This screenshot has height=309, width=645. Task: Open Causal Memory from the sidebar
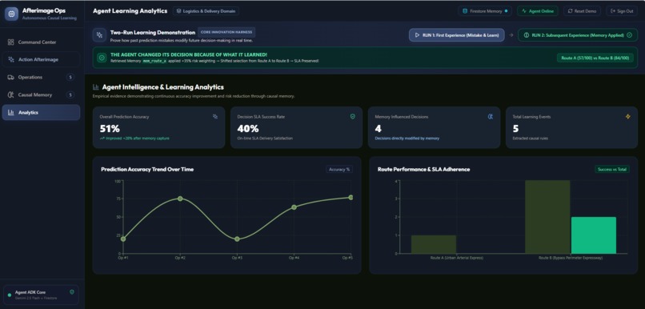(x=41, y=95)
